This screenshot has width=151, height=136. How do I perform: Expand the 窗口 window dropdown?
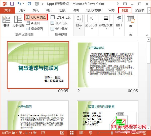119,22
